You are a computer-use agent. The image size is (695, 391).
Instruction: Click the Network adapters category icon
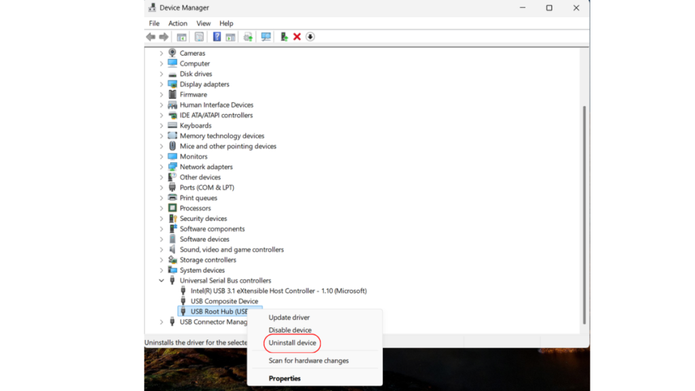point(172,166)
